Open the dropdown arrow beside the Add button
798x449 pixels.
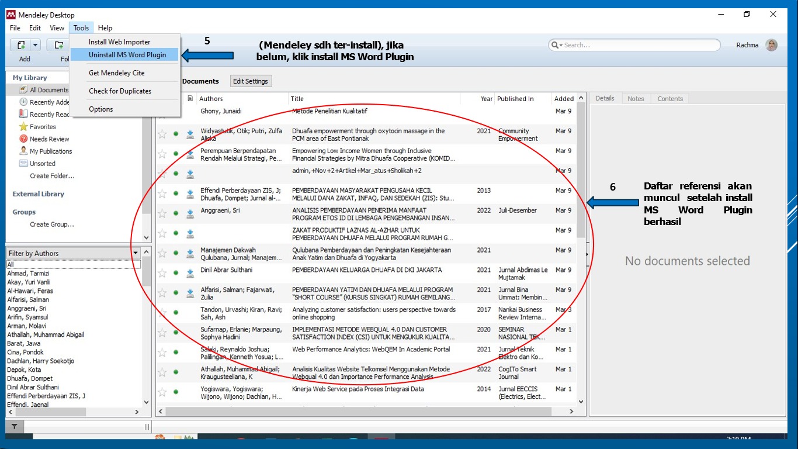point(36,44)
